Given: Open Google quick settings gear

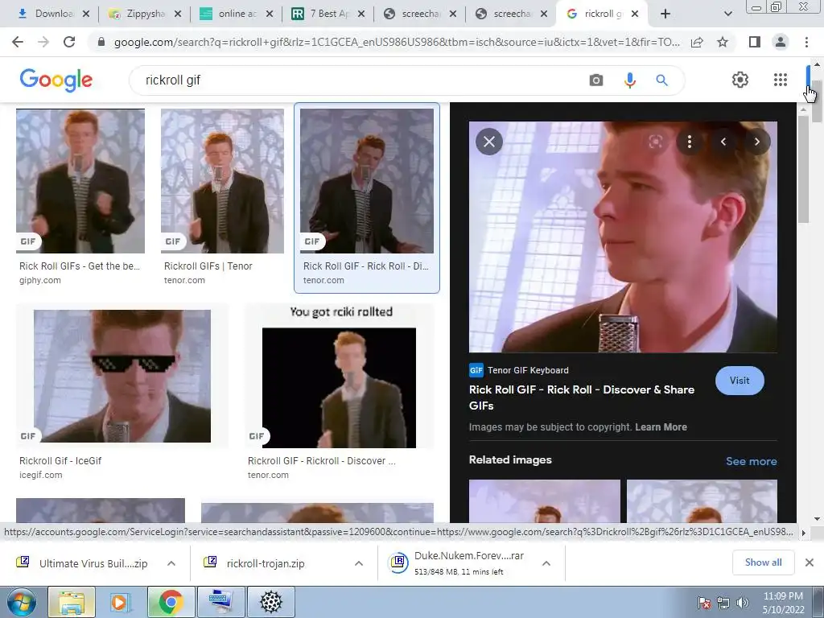Looking at the screenshot, I should pyautogui.click(x=740, y=80).
